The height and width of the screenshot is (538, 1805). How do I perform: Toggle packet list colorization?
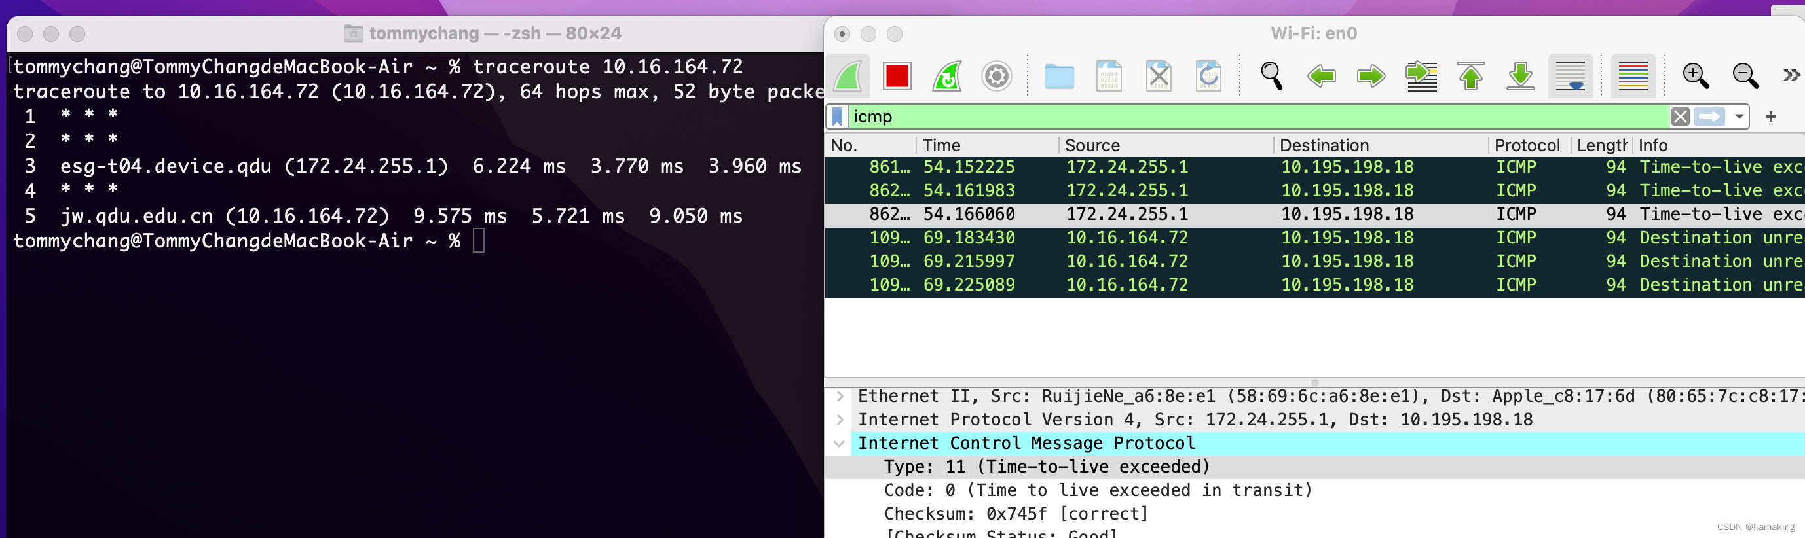(x=1633, y=76)
